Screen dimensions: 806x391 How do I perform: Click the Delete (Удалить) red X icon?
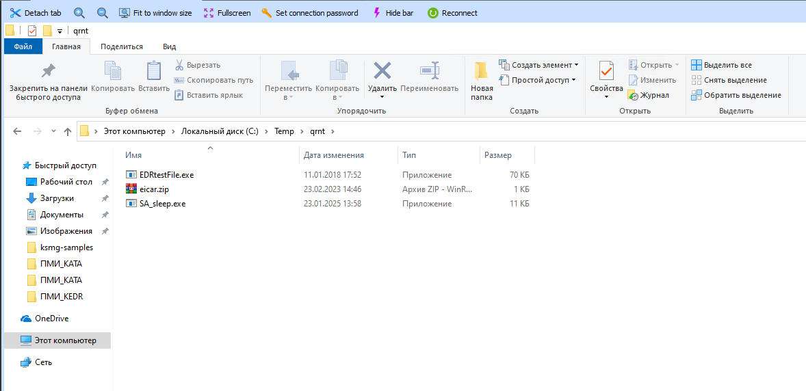coord(382,71)
